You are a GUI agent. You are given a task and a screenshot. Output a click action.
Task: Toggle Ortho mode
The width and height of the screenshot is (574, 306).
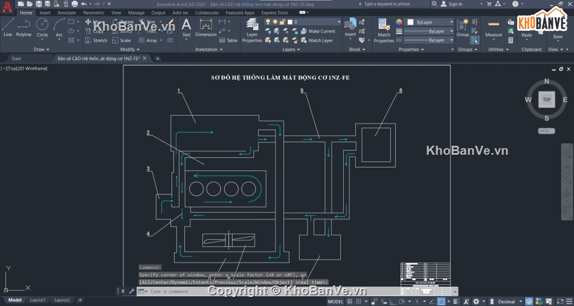392,302
